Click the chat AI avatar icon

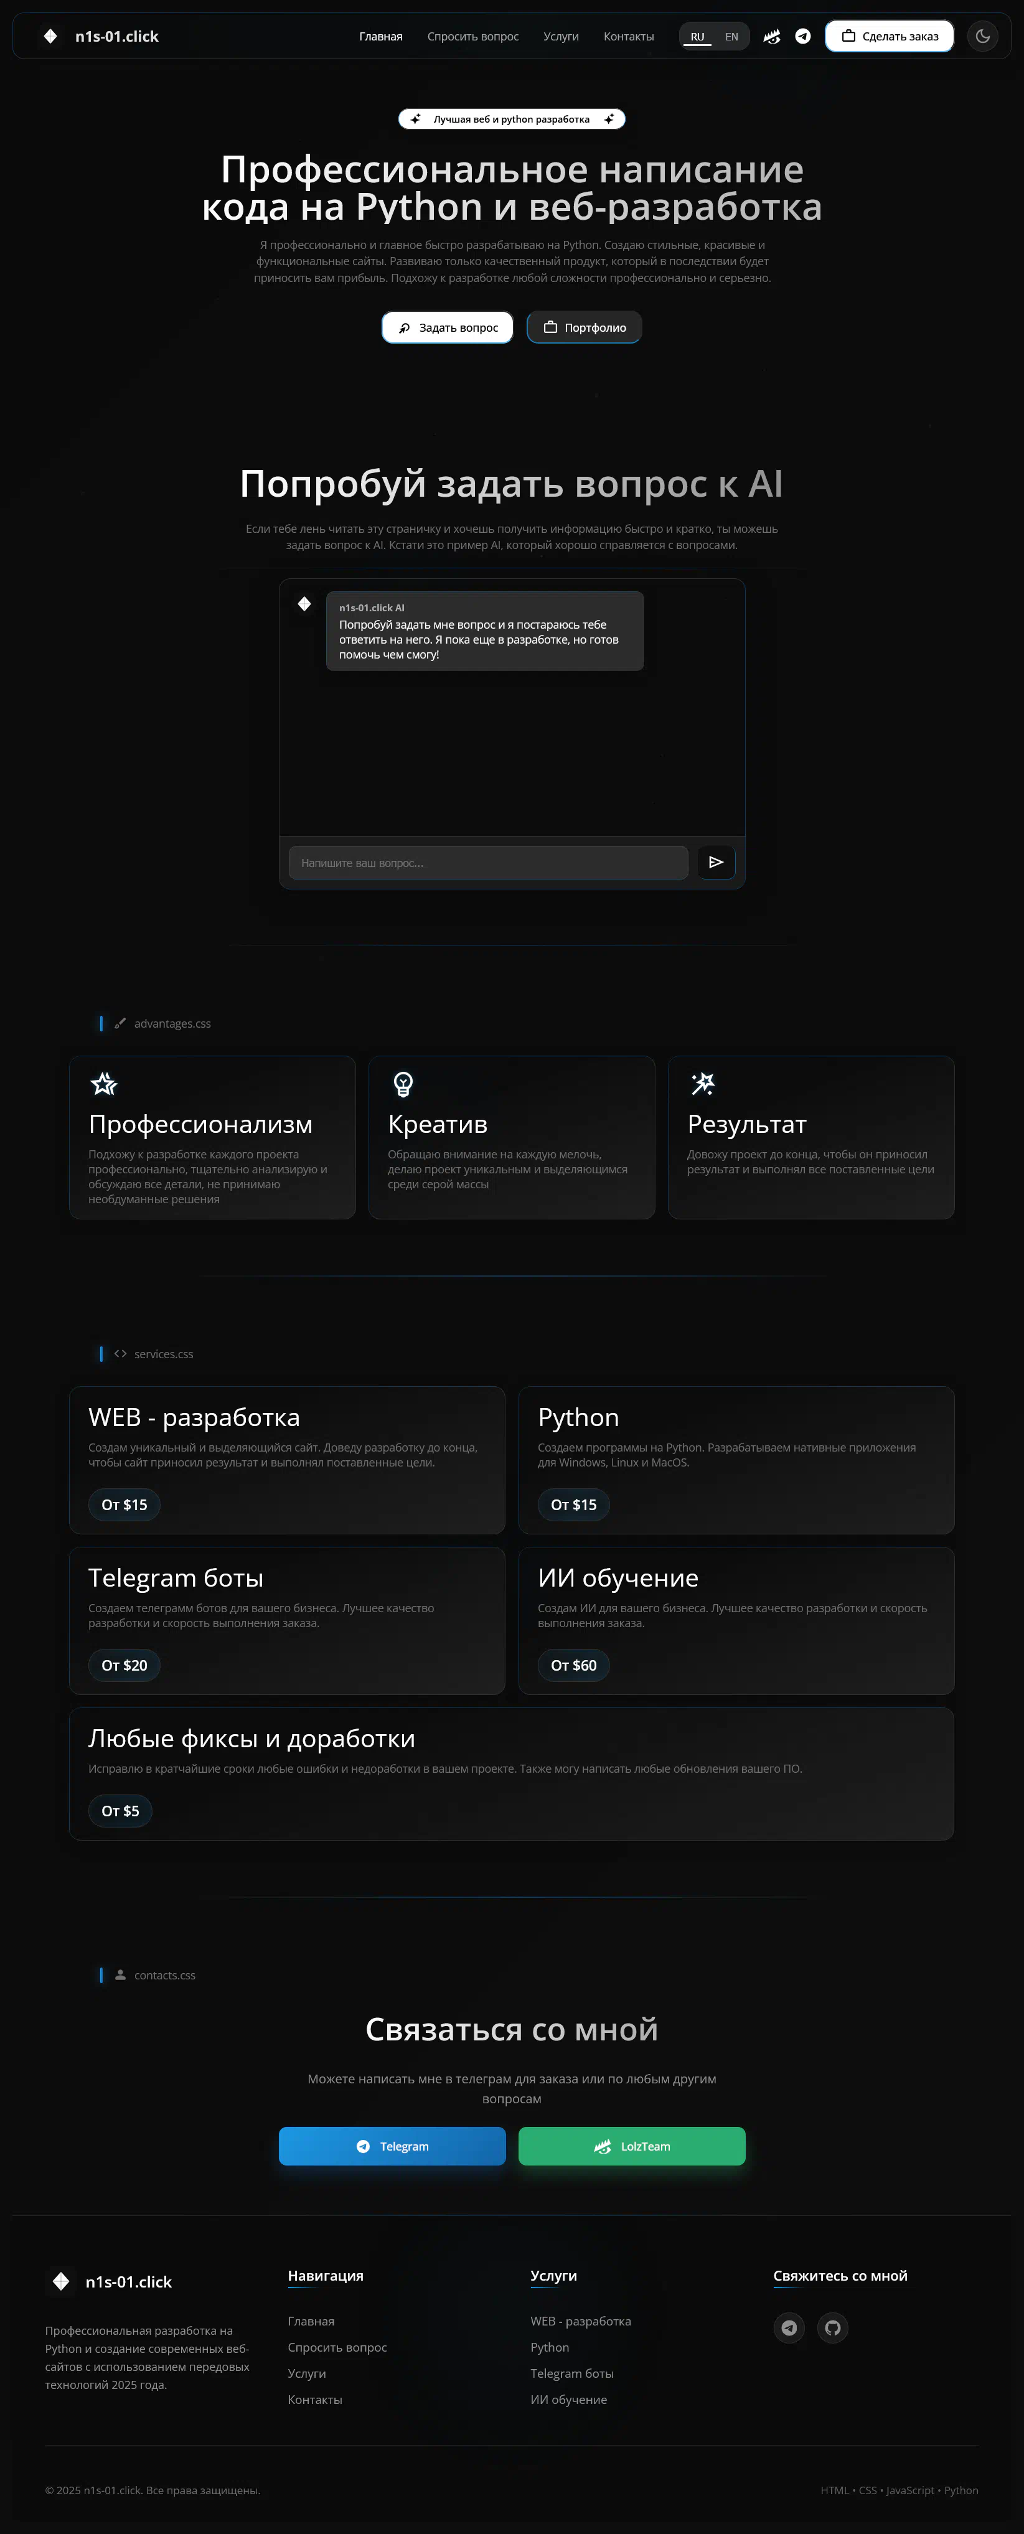(x=304, y=604)
